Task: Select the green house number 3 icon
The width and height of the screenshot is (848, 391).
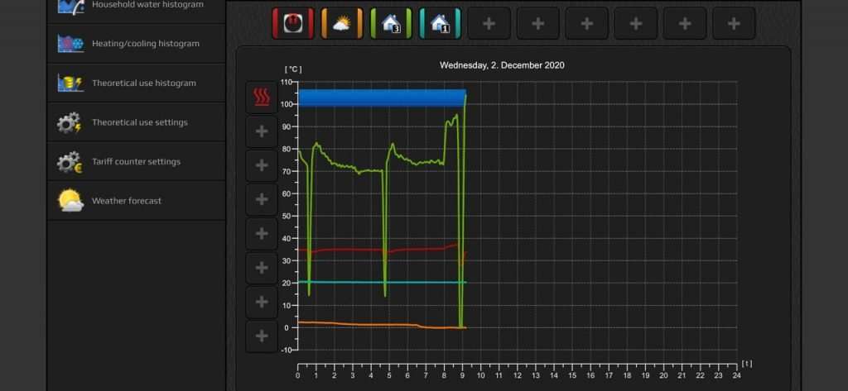Action: 391,23
